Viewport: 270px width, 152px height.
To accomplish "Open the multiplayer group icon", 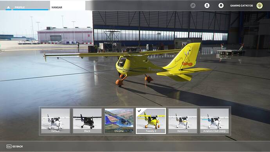I will pos(193,5).
